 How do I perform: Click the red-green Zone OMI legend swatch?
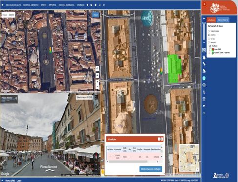[213, 49]
